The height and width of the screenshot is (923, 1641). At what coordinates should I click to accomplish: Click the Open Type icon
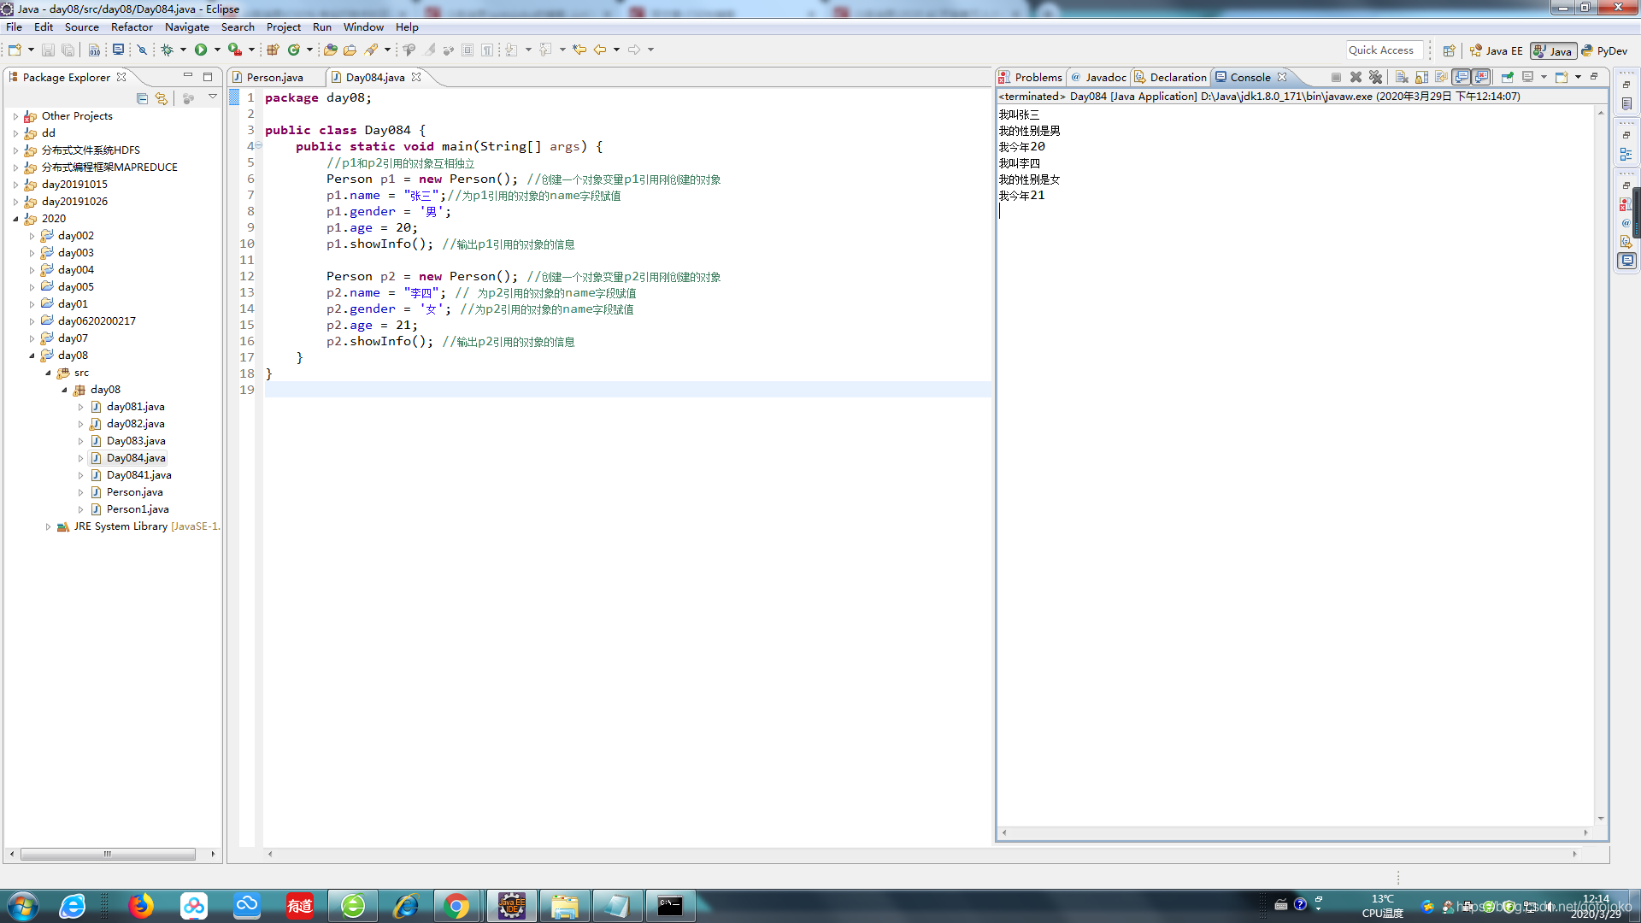pyautogui.click(x=330, y=50)
